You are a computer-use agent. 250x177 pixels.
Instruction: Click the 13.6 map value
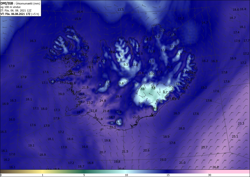86,48
